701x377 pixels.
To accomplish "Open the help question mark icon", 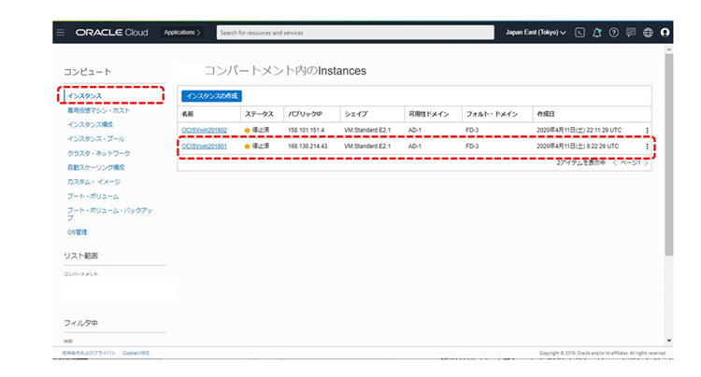I will [614, 33].
